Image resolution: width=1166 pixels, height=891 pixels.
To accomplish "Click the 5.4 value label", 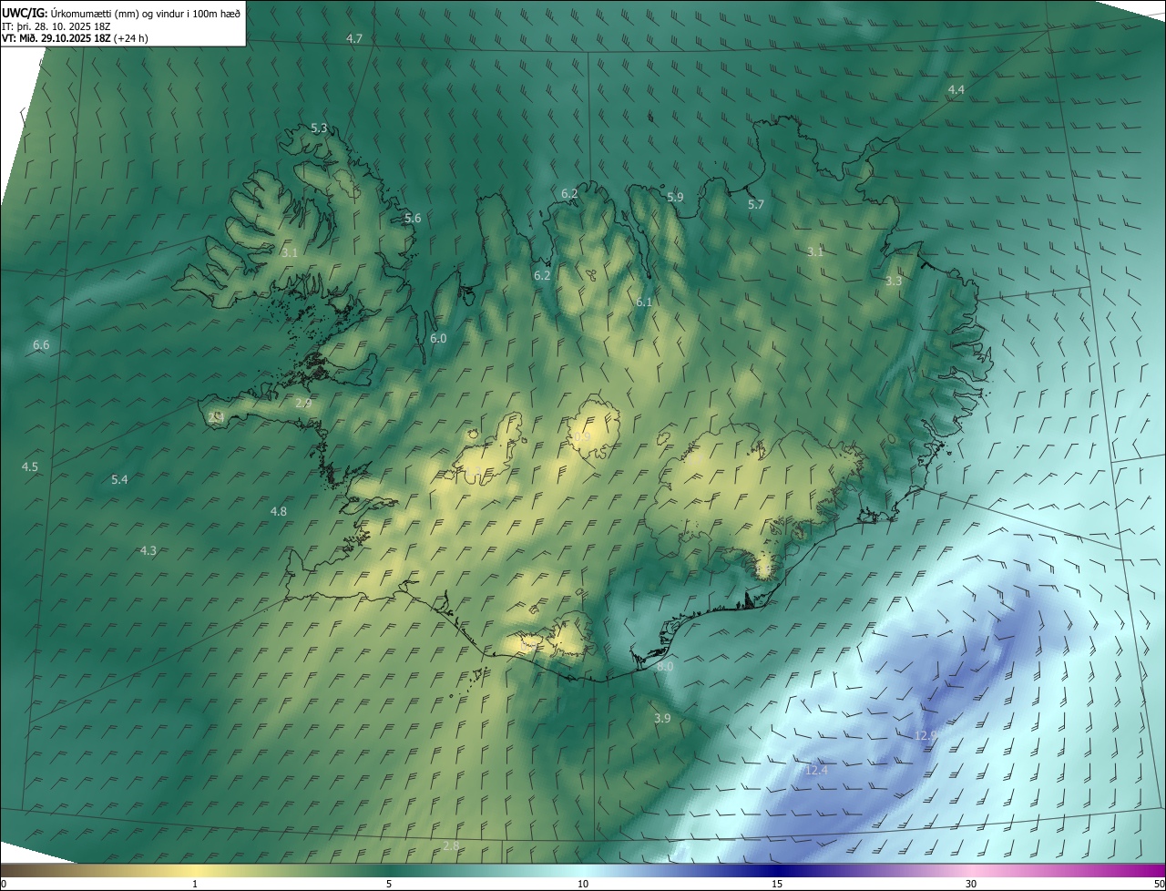I will pyautogui.click(x=119, y=479).
